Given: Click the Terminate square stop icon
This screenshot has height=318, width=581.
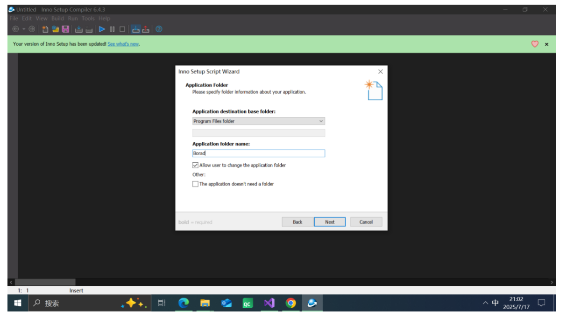Looking at the screenshot, I should coord(122,29).
